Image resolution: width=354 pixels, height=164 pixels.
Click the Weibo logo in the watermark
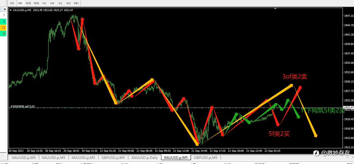click(x=316, y=153)
